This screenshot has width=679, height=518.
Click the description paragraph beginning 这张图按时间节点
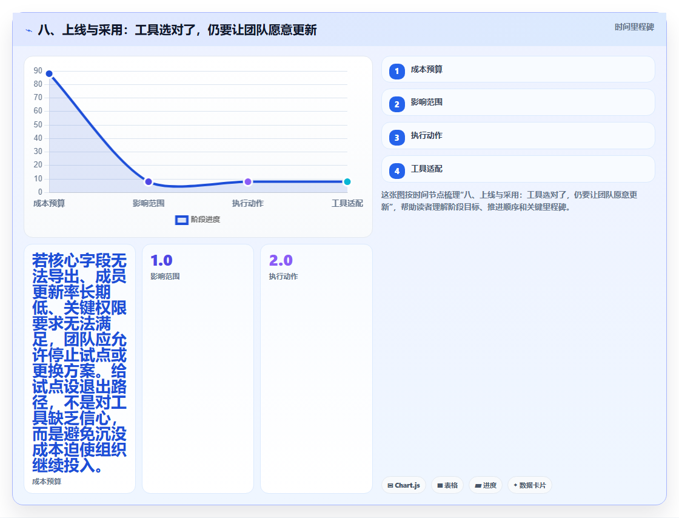tap(509, 201)
